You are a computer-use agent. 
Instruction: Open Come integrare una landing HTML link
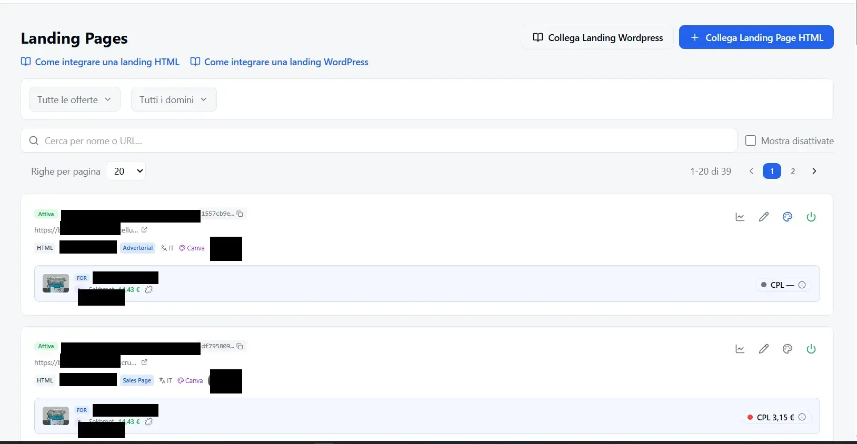[x=107, y=62]
